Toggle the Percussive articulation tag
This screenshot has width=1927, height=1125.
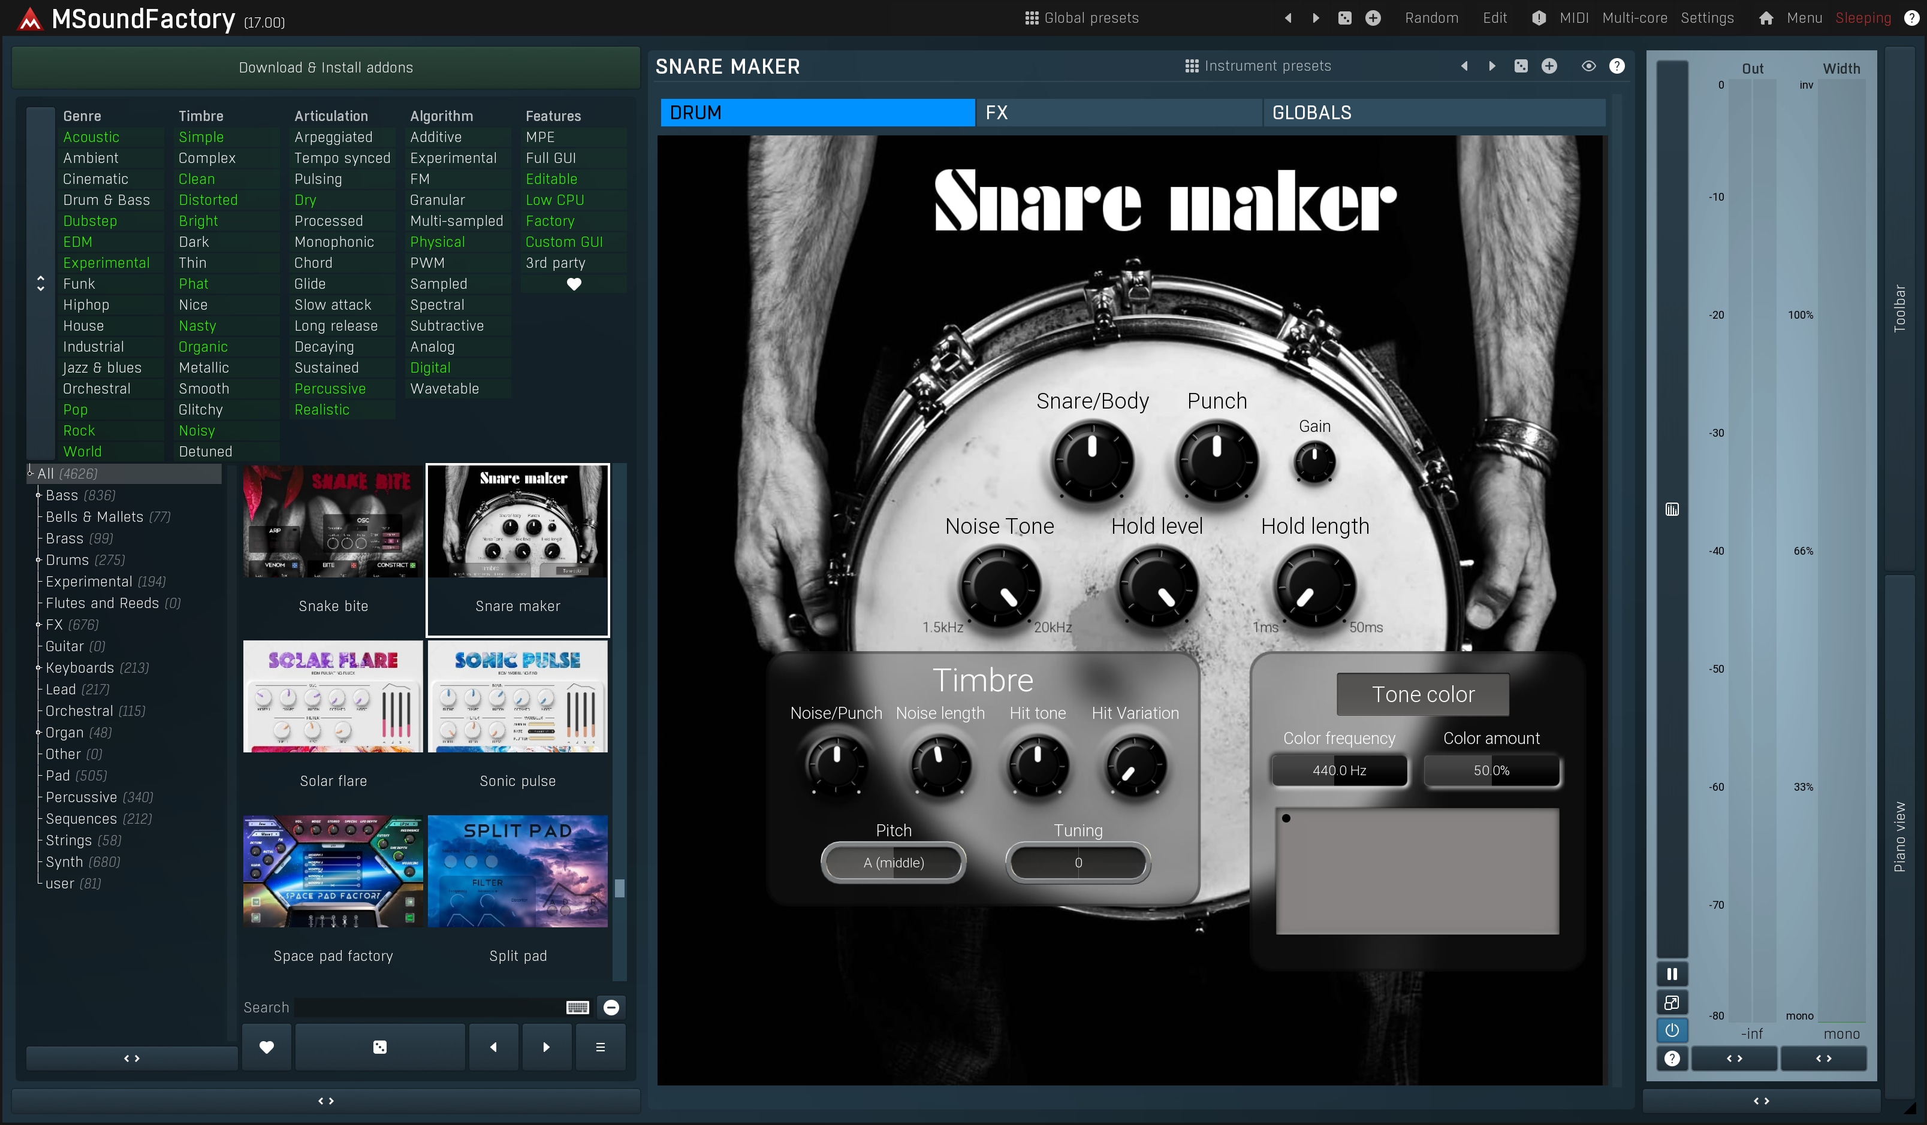330,388
